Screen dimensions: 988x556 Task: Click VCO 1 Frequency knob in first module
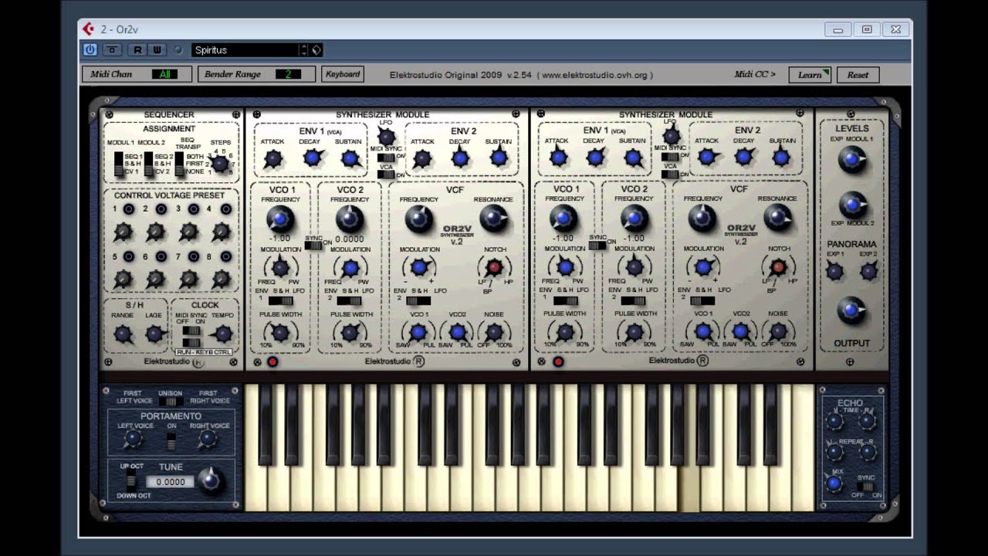(279, 219)
